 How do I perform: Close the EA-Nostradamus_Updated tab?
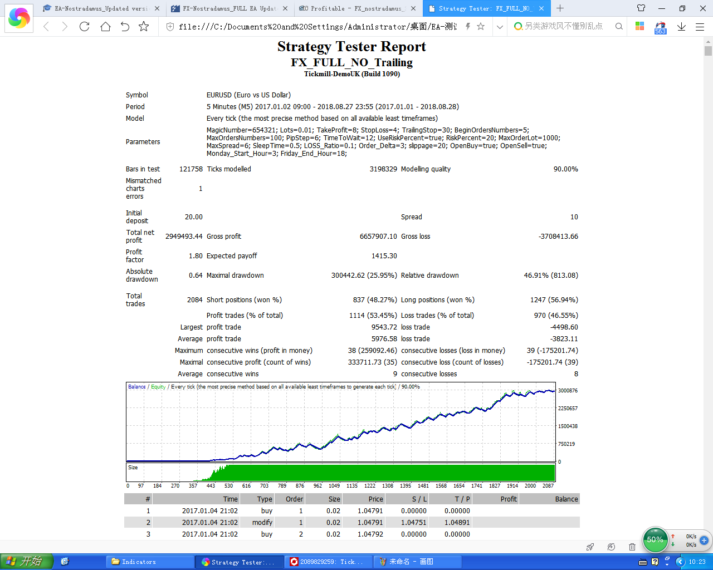(x=157, y=8)
